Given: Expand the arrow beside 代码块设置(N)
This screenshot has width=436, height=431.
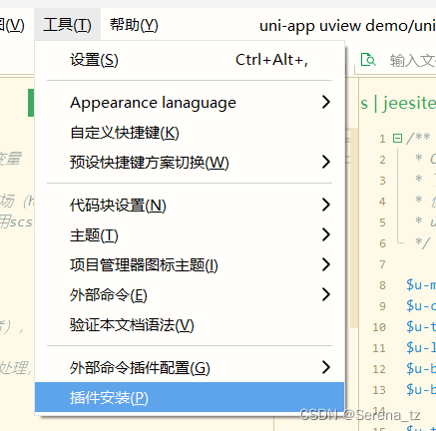Looking at the screenshot, I should (x=326, y=205).
